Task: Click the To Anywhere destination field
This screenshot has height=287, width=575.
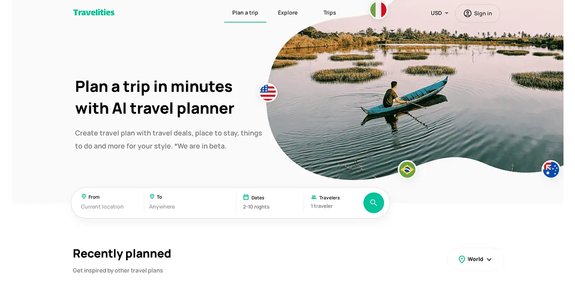Action: (190, 202)
